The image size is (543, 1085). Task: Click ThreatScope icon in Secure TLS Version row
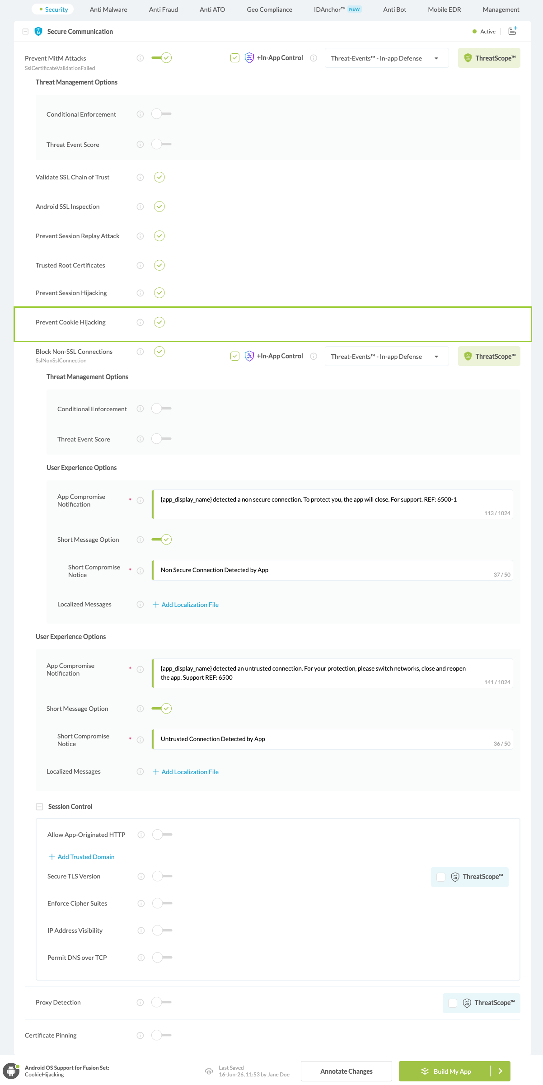tap(455, 877)
